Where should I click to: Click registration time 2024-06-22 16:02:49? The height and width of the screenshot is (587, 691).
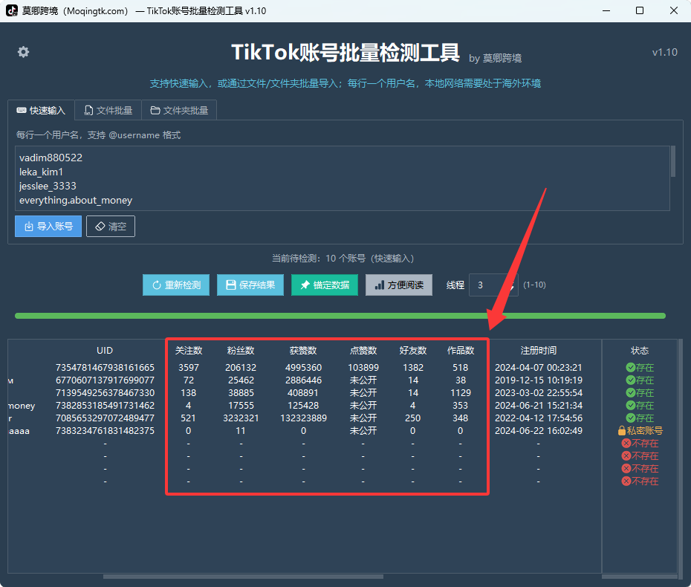[x=539, y=430]
